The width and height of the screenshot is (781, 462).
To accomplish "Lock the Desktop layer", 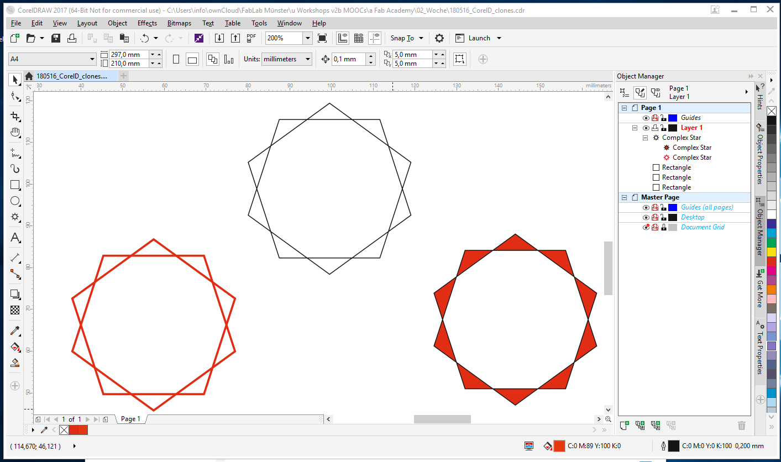I will tap(663, 217).
